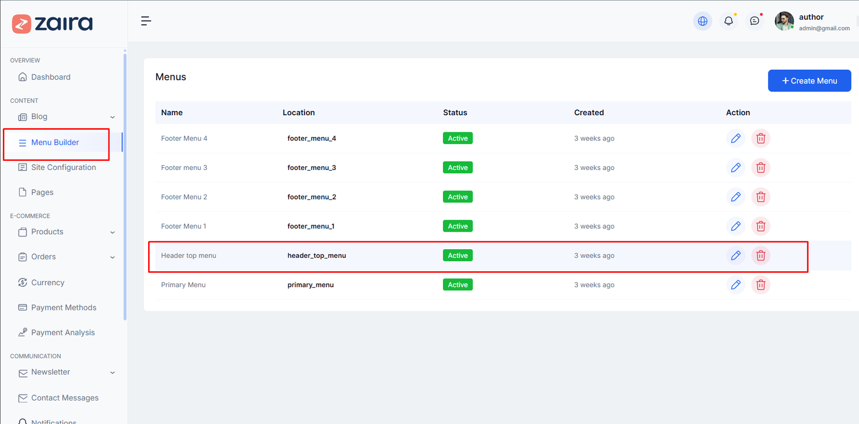Click trash icon for Primary Menu

760,285
